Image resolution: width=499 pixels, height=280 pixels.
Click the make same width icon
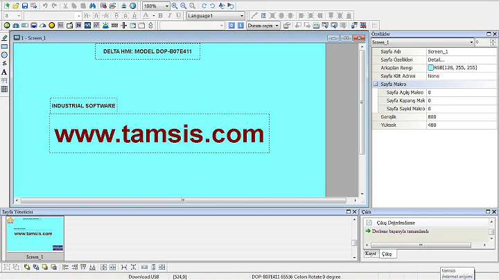144,267
